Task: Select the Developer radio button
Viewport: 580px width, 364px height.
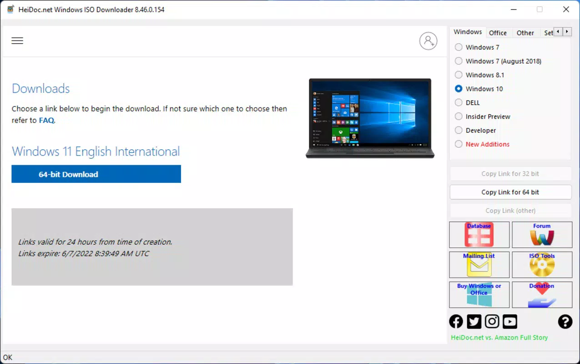Action: tap(459, 131)
